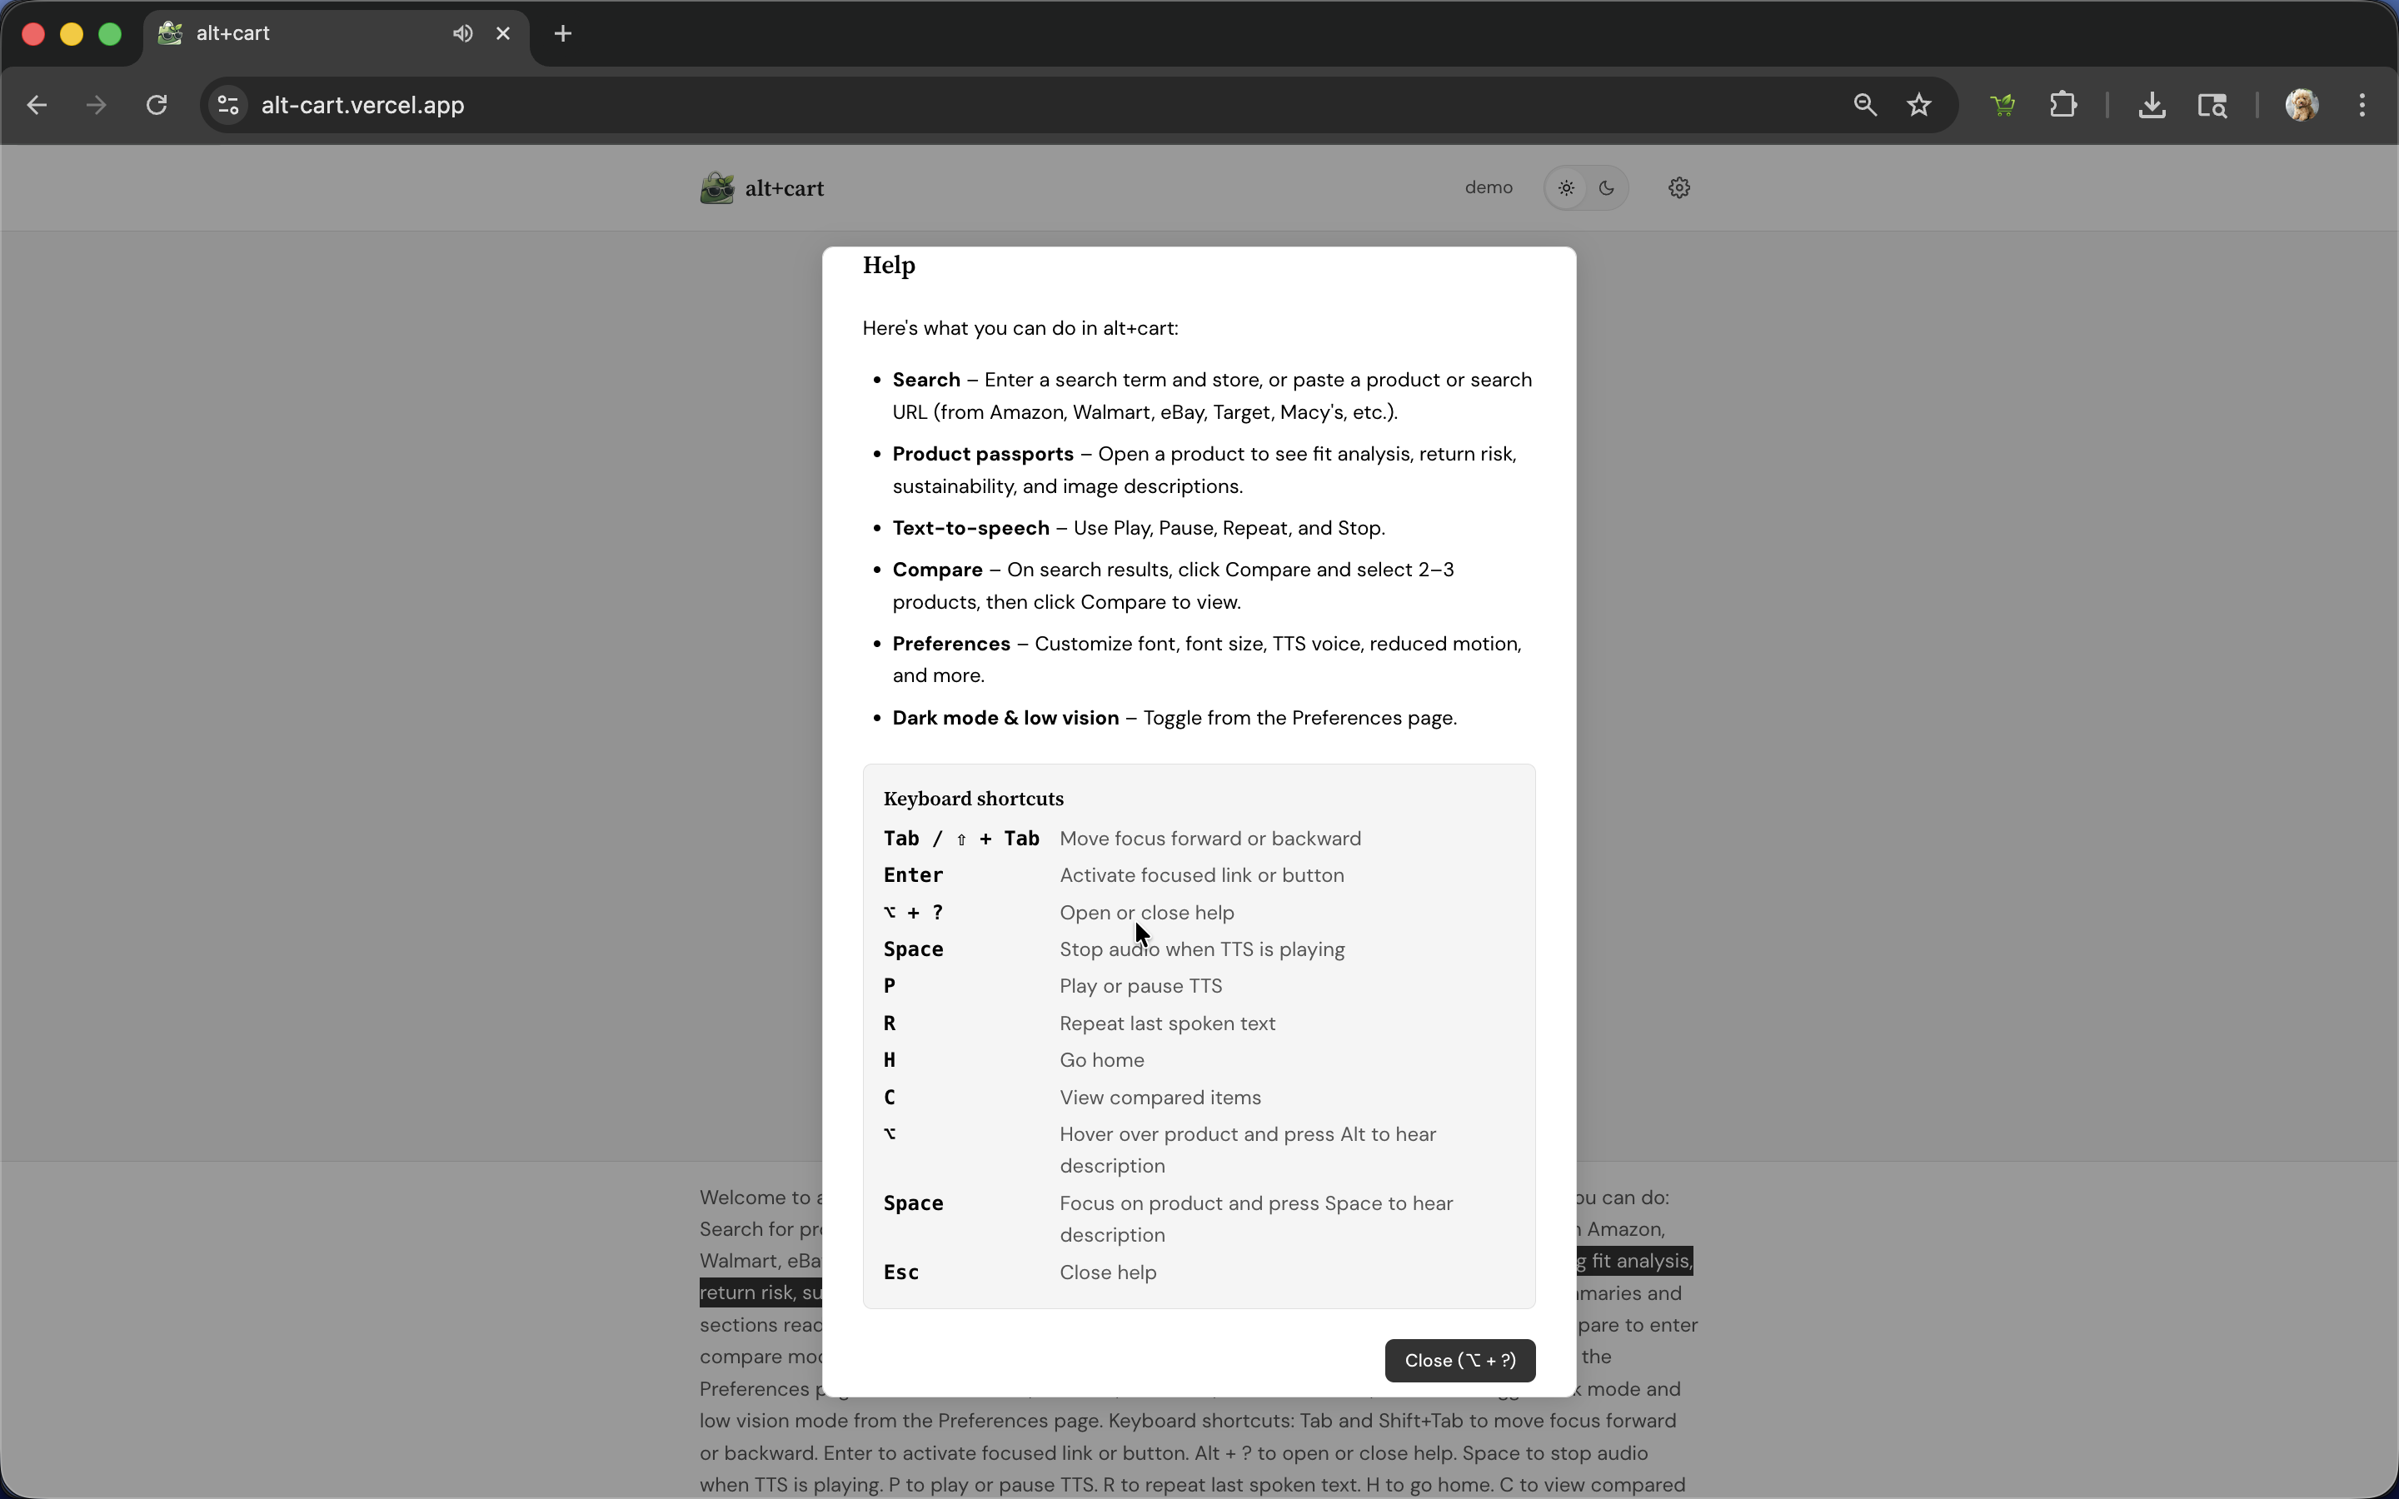Open the profile avatar menu
This screenshot has width=2399, height=1499.
point(2302,105)
